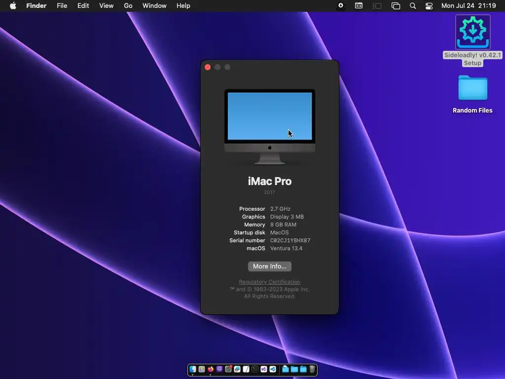505x379 pixels.
Task: Close the About This Mac window
Action: tap(208, 67)
